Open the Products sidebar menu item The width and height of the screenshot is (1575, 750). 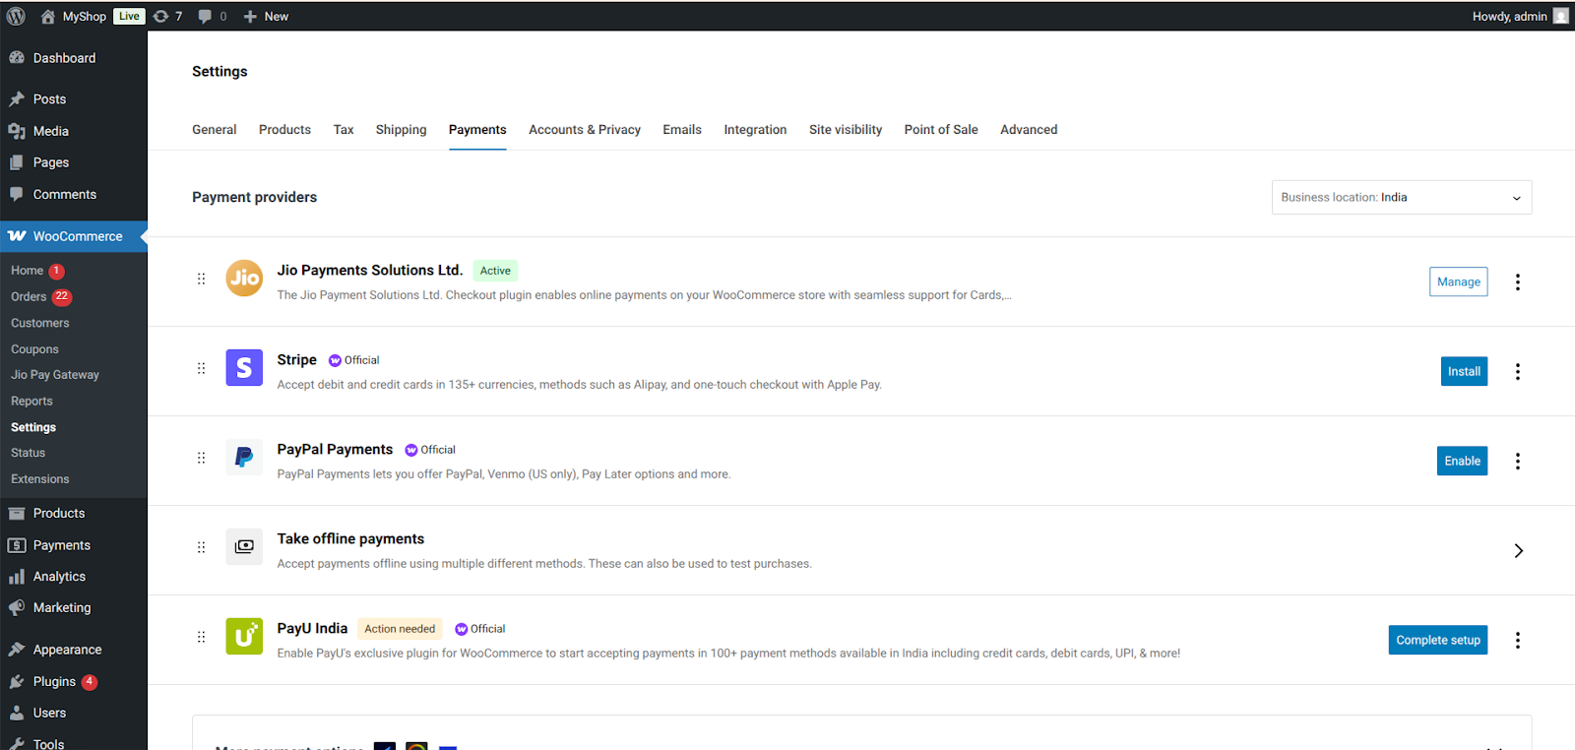click(74, 514)
